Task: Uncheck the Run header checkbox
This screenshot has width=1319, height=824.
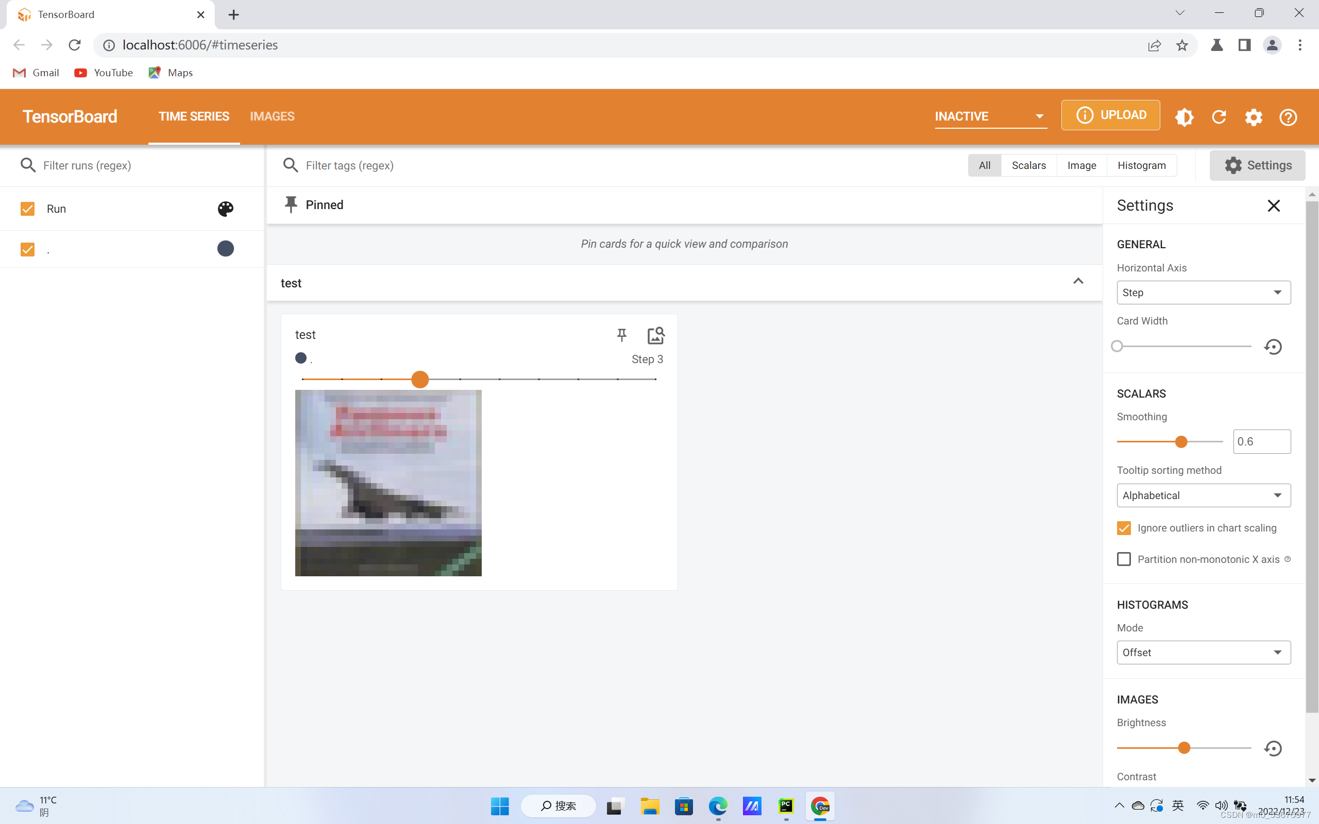Action: (27, 209)
